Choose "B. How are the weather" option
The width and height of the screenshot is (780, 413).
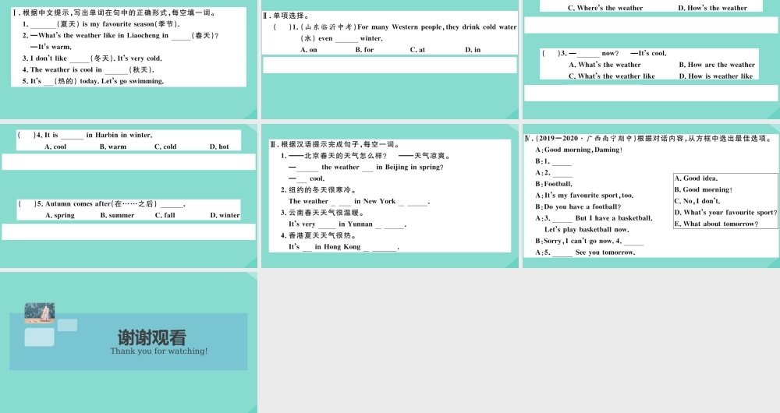coord(717,65)
